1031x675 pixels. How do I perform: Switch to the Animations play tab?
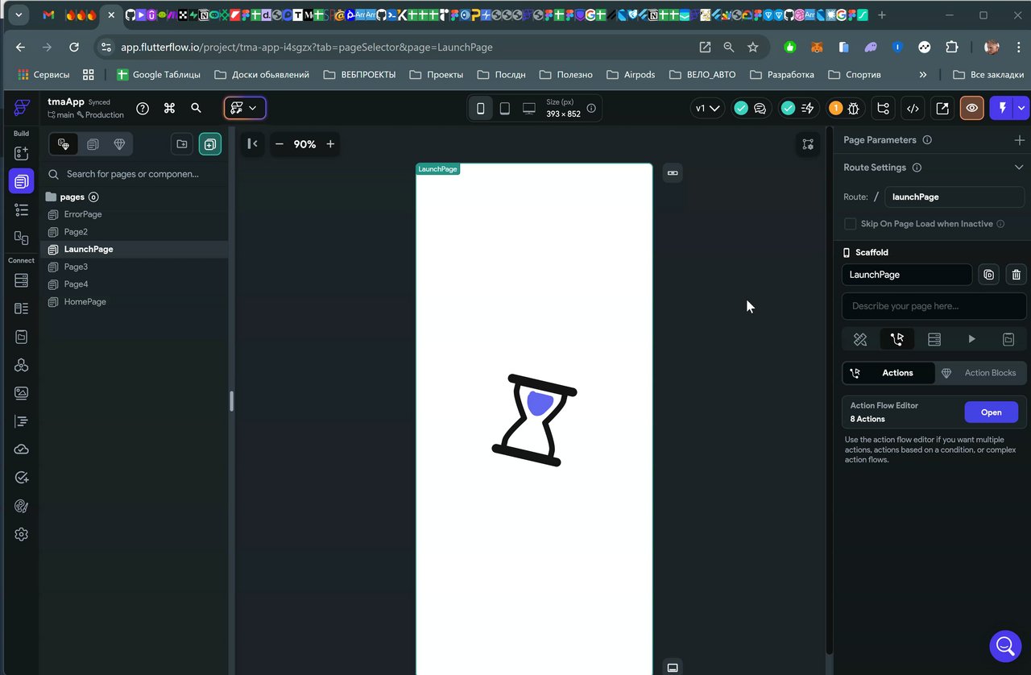coord(971,340)
